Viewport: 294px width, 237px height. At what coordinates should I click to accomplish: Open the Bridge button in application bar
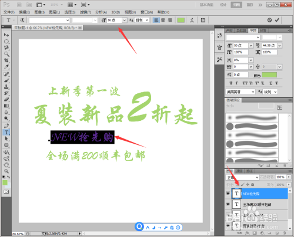point(19,5)
